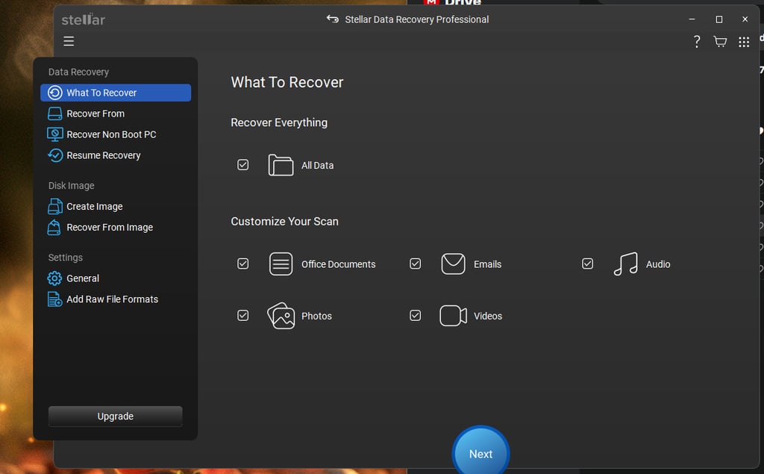Toggle the Emails checkbox
This screenshot has height=474, width=764.
(x=415, y=263)
